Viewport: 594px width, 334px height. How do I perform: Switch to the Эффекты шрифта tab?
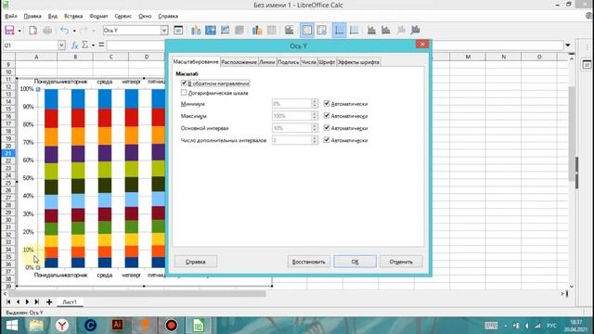coord(358,62)
